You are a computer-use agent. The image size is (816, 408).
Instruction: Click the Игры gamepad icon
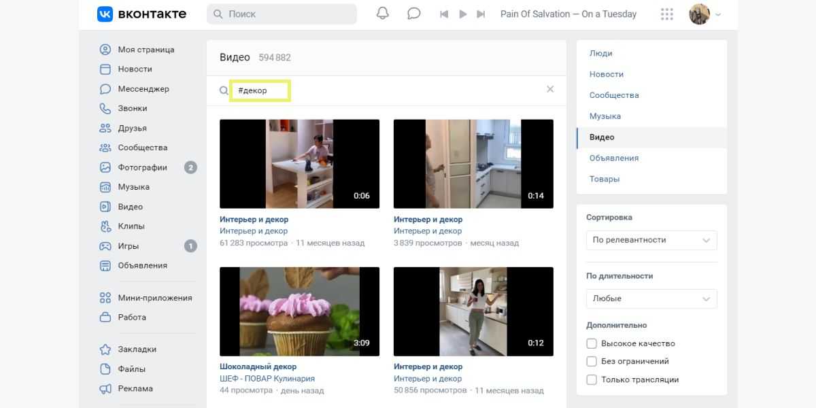click(x=105, y=245)
